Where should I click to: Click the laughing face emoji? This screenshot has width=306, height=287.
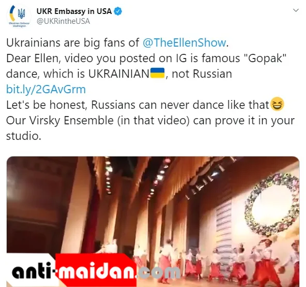[277, 104]
